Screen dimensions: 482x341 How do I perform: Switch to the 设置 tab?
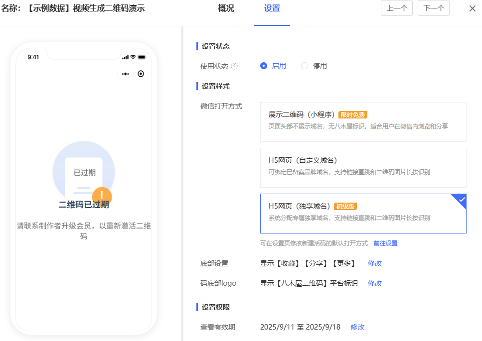pyautogui.click(x=272, y=8)
